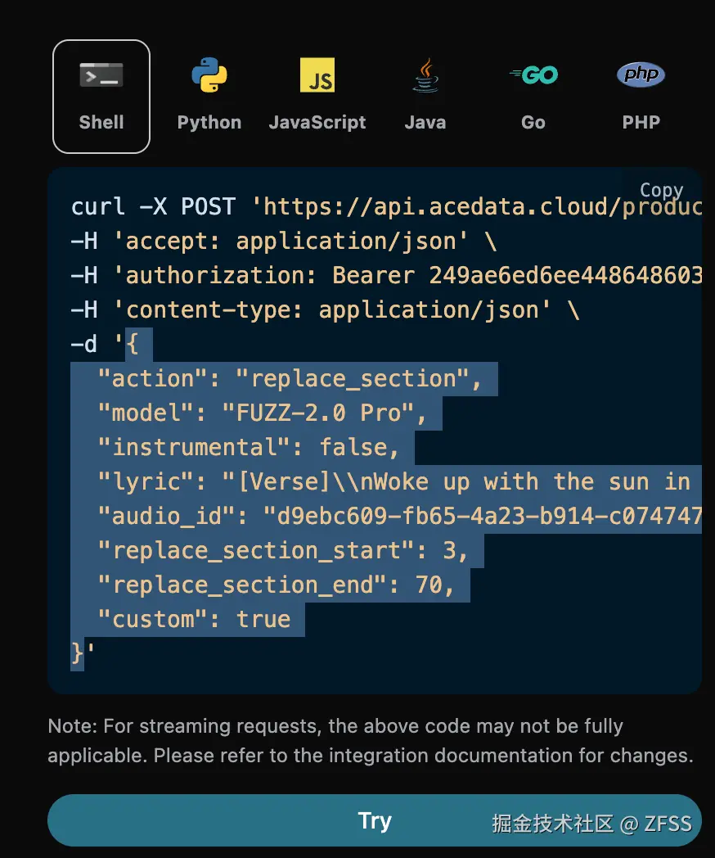The image size is (715, 858).
Task: Open the PHP tab label
Action: (x=641, y=123)
